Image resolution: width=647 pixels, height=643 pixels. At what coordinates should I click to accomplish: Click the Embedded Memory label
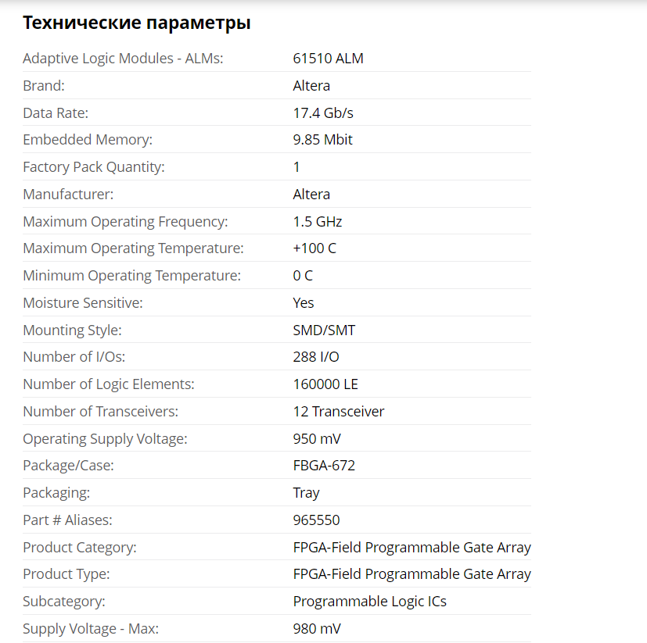[x=88, y=140]
